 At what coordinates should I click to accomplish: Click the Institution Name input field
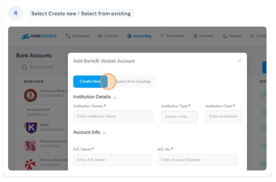click(113, 117)
